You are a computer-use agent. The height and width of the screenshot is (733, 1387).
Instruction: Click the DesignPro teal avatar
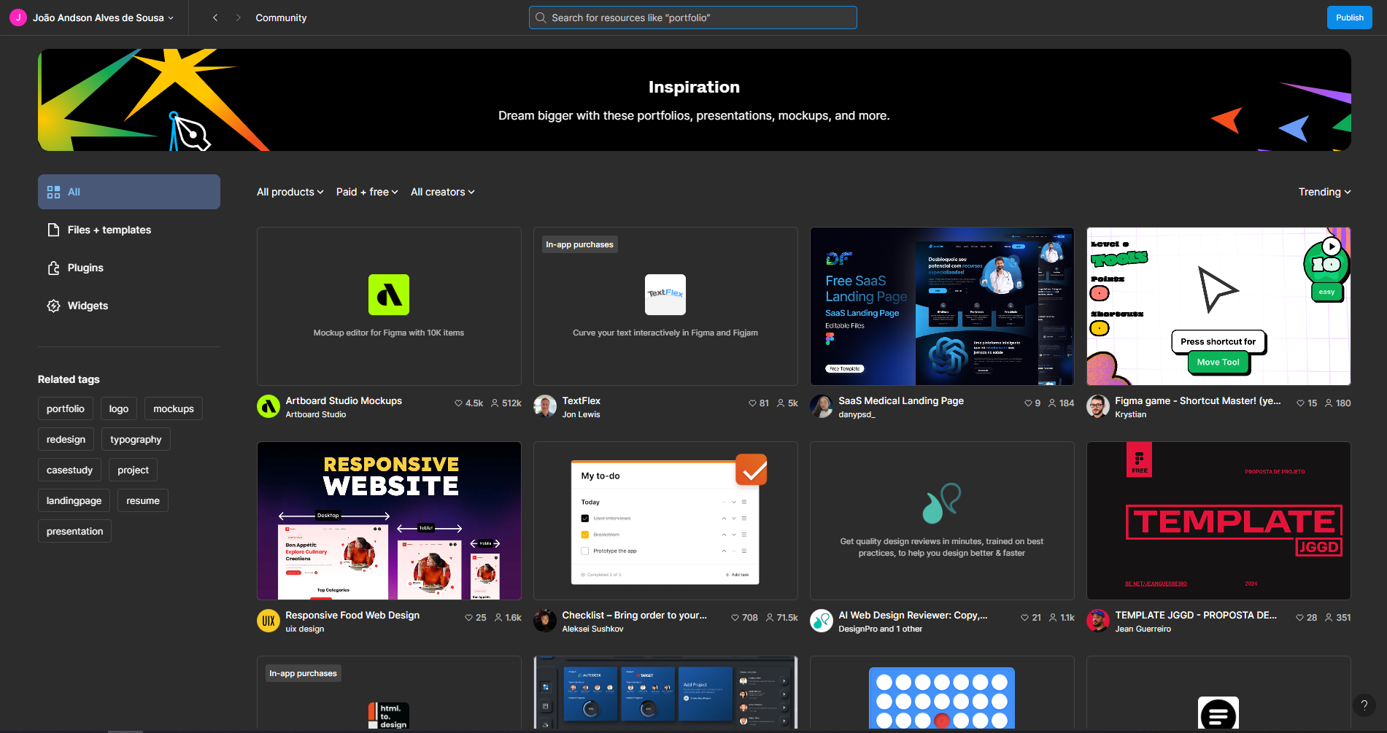point(822,621)
